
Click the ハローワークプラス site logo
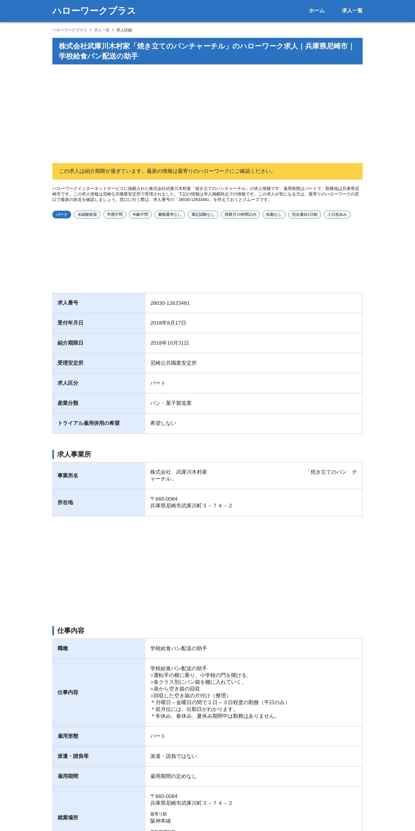coord(94,11)
